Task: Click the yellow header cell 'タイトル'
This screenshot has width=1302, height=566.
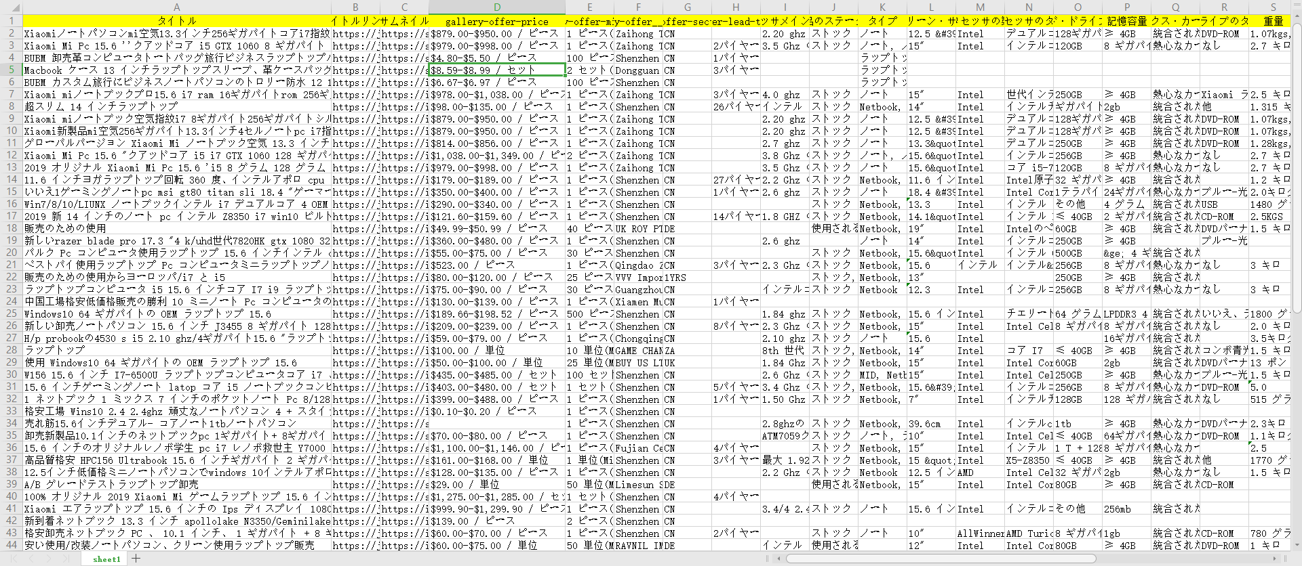Action: 176,21
